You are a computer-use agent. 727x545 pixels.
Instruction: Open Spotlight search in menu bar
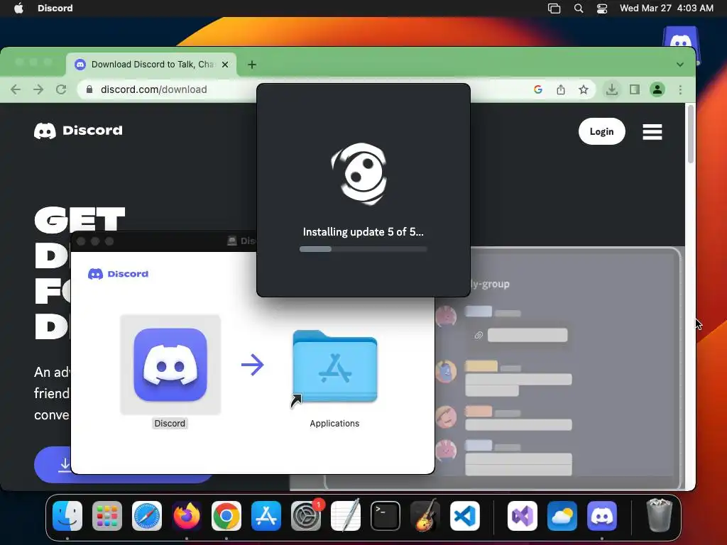[x=578, y=8]
